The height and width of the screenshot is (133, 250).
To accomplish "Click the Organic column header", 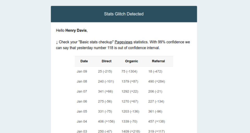I will tap(132, 61).
